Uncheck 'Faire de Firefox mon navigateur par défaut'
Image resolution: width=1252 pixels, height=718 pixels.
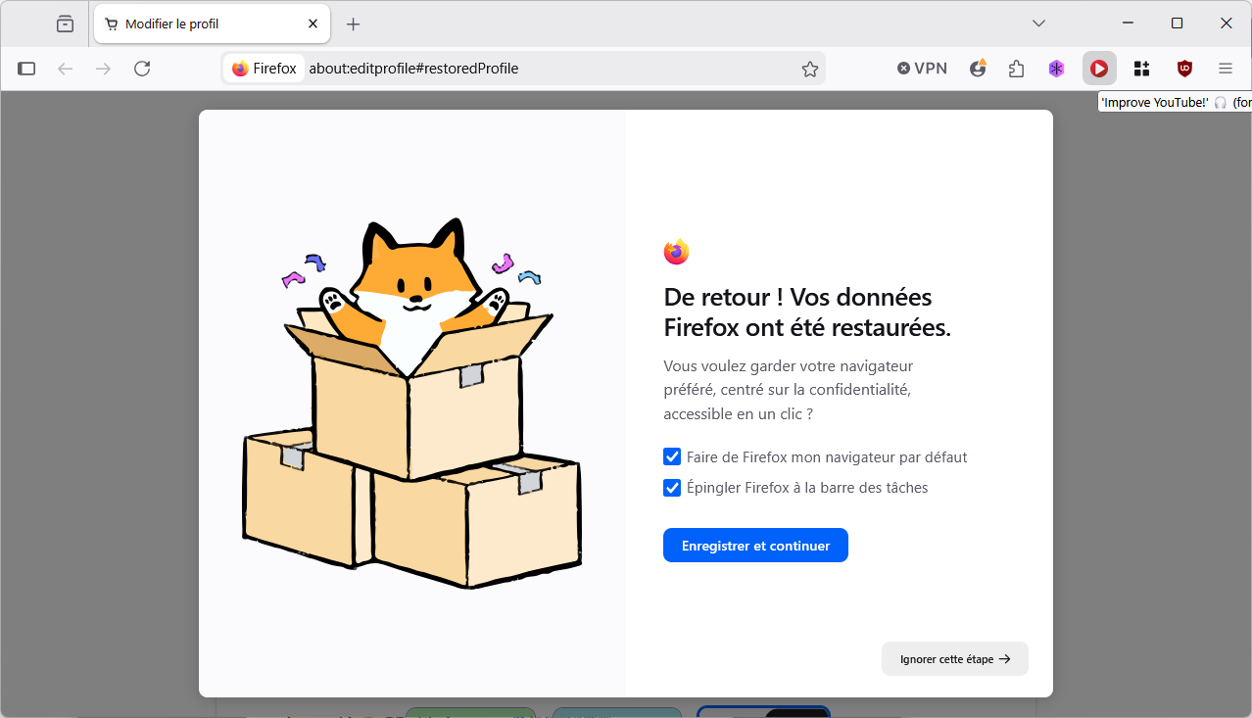(x=672, y=456)
